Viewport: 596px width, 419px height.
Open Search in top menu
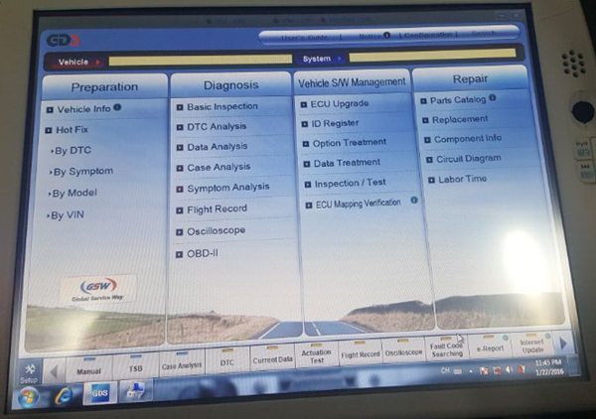(484, 34)
